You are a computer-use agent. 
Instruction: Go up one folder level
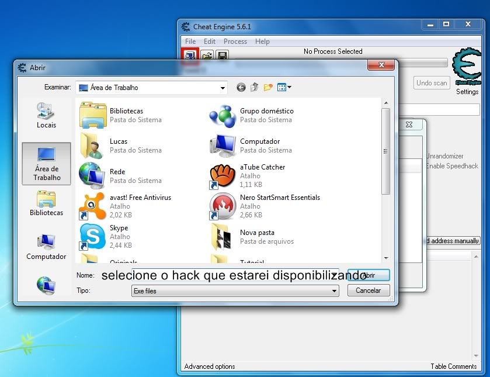[255, 88]
